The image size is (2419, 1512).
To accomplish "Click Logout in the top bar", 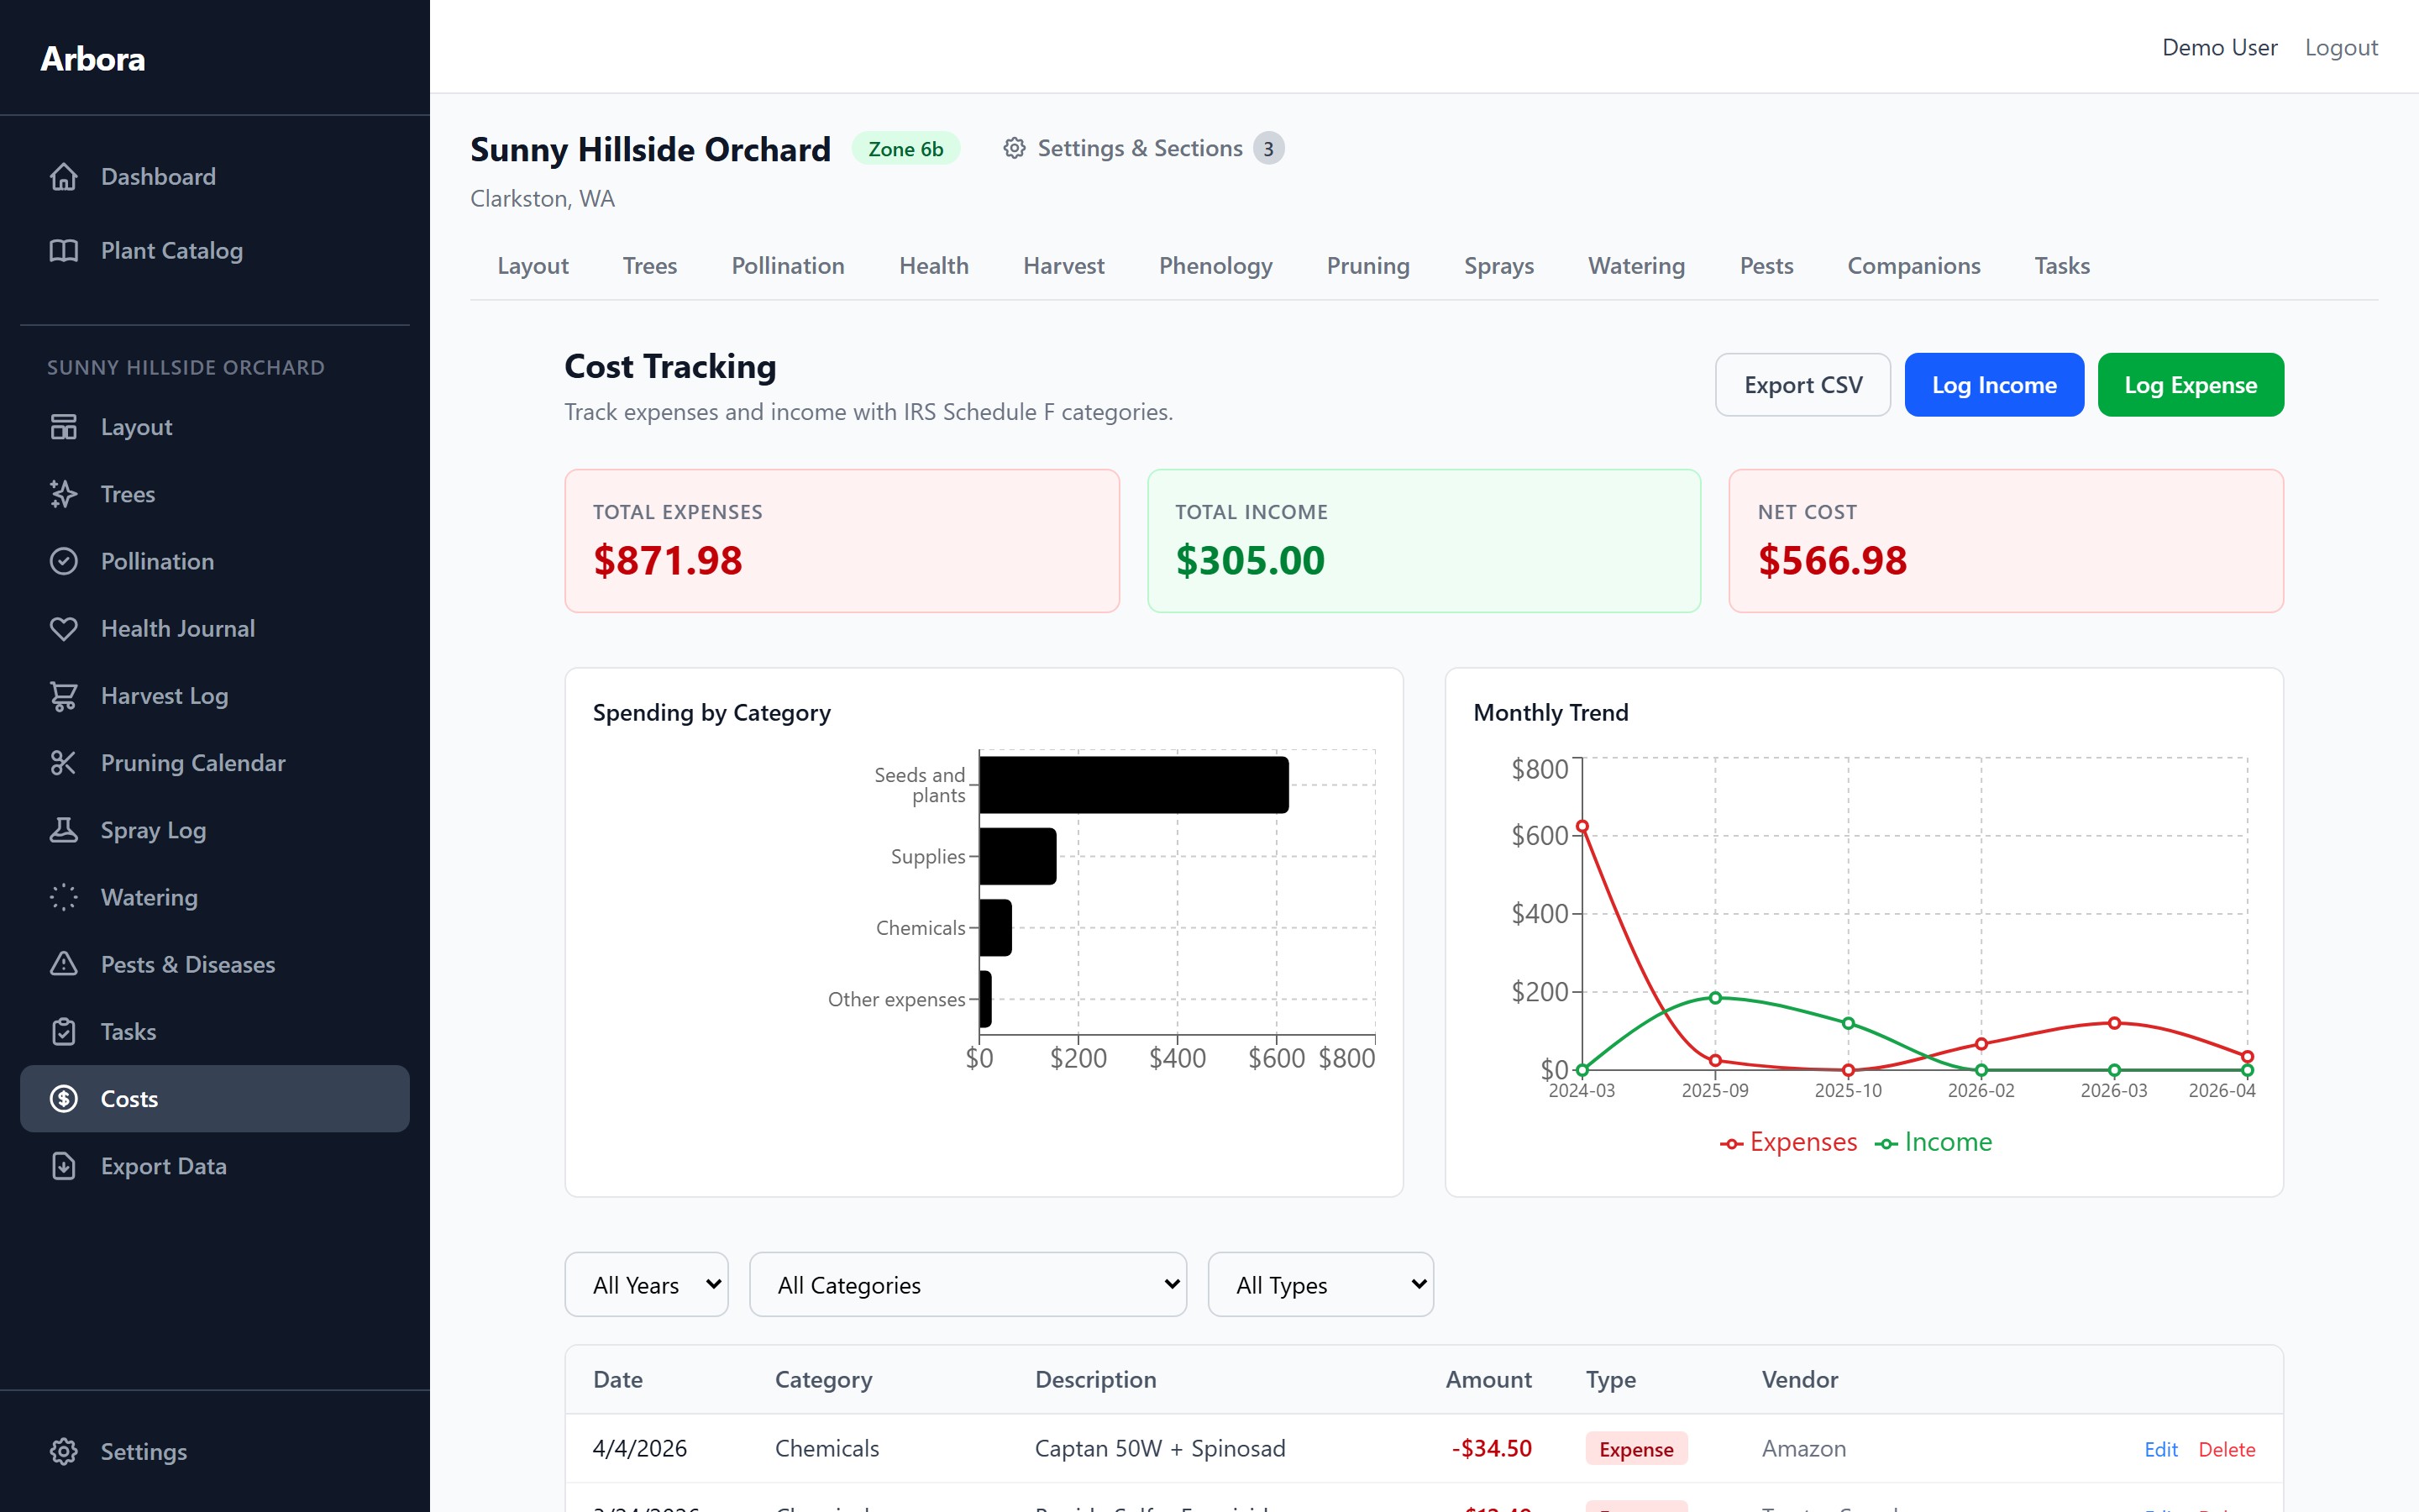I will pyautogui.click(x=2341, y=47).
